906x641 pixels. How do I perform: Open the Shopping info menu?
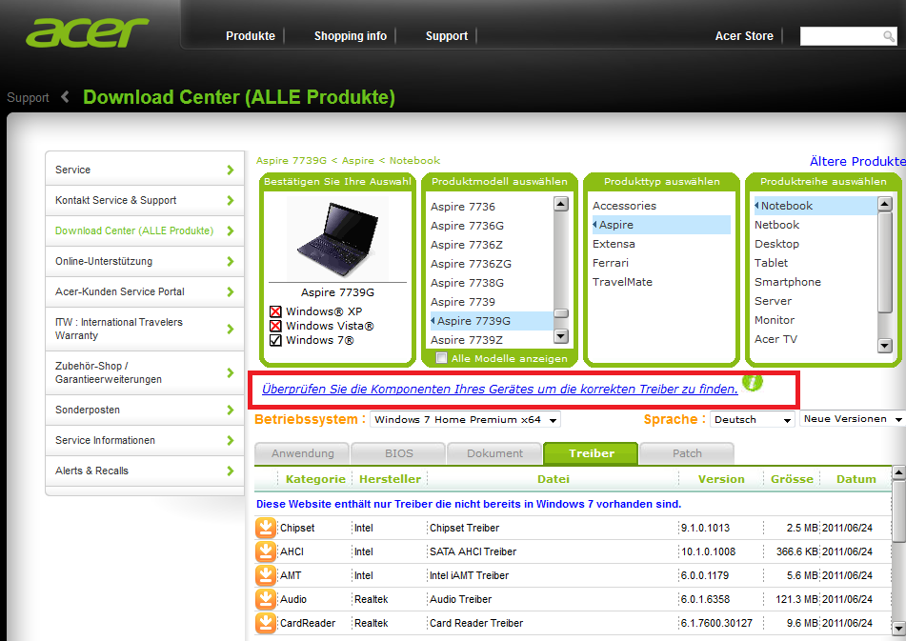(x=351, y=36)
